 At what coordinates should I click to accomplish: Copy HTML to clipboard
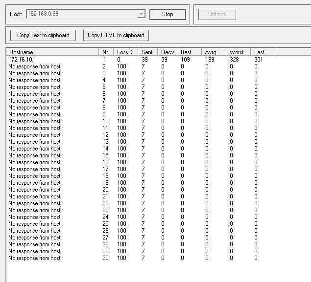116,35
